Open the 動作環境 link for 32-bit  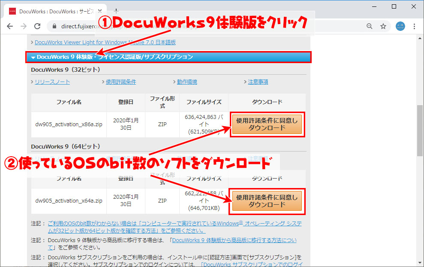pos(187,82)
